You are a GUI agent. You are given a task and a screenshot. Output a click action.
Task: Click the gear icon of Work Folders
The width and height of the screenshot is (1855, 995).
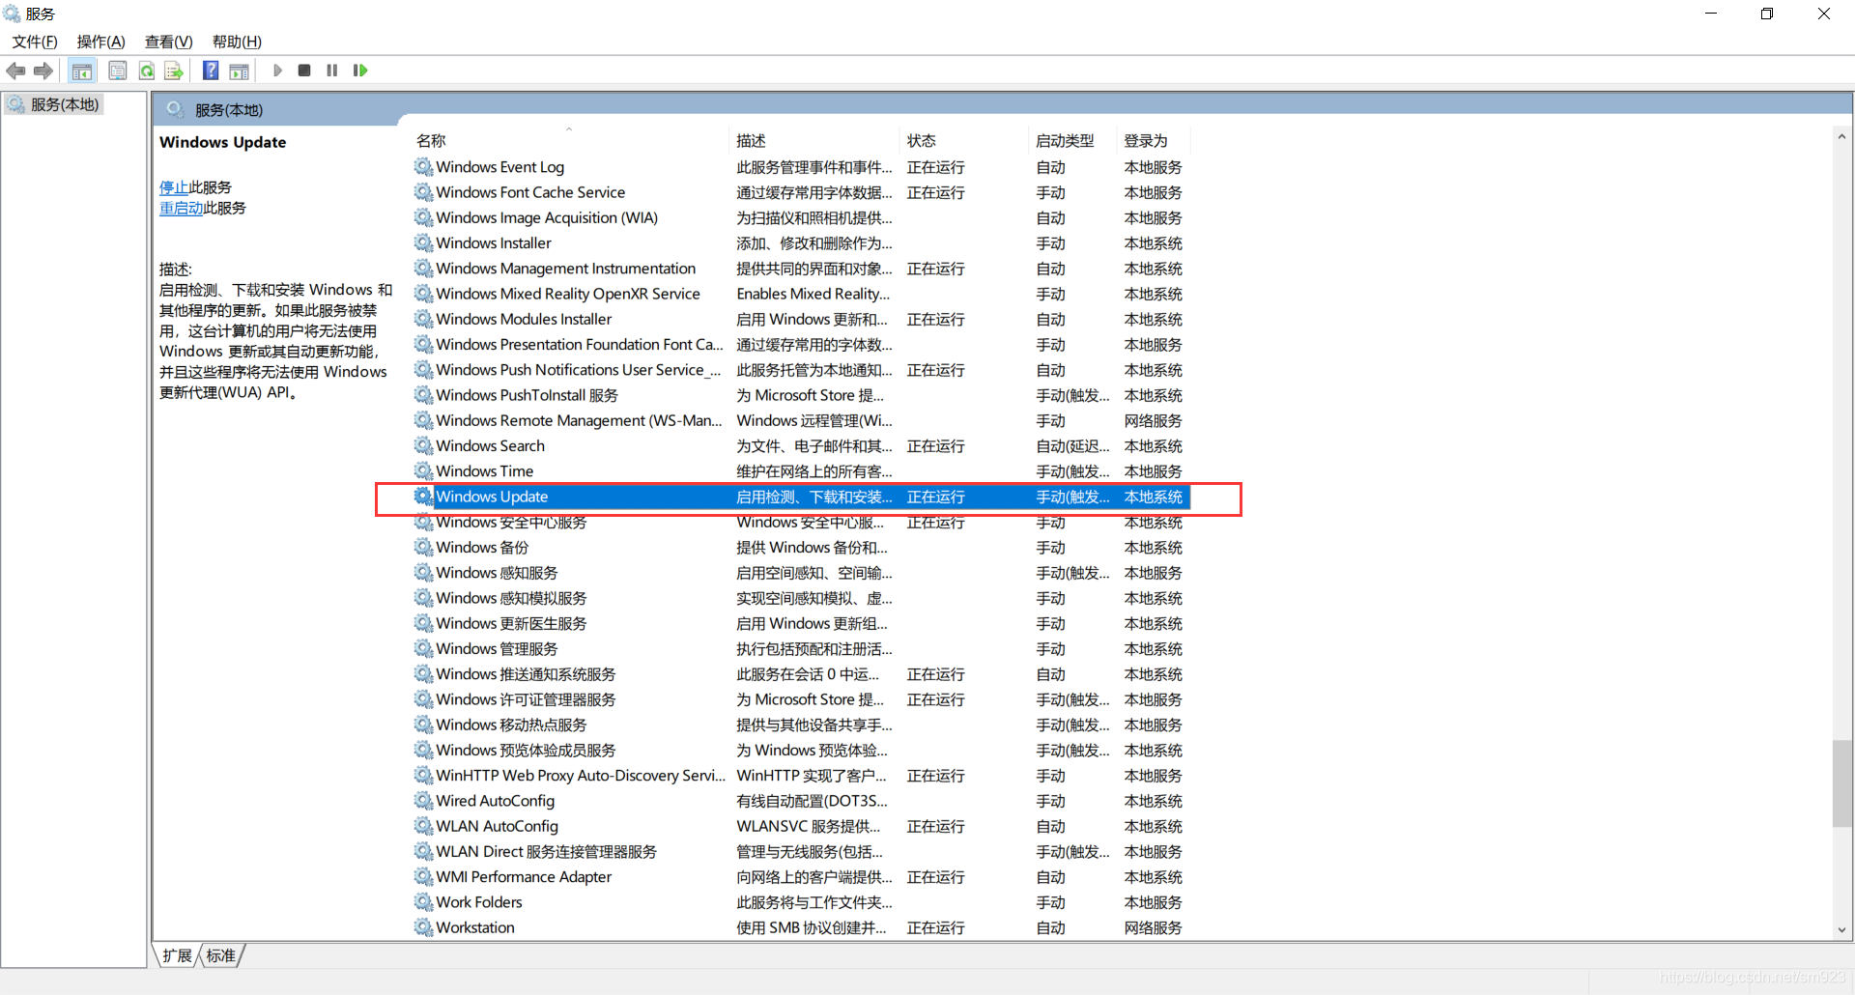(x=423, y=902)
